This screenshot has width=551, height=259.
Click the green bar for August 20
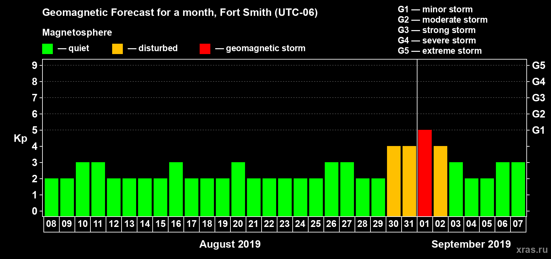point(238,189)
